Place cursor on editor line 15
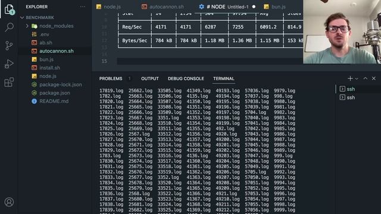This screenshot has width=381, height=214. [210, 61]
